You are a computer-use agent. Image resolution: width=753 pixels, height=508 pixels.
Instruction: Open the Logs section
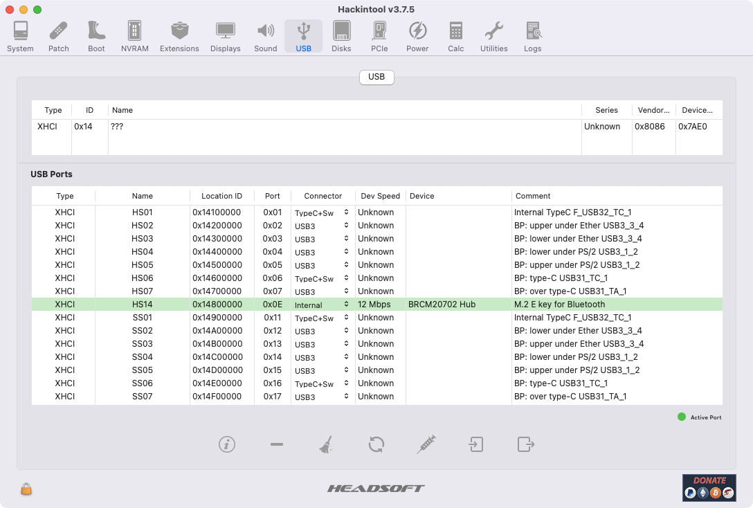[533, 37]
